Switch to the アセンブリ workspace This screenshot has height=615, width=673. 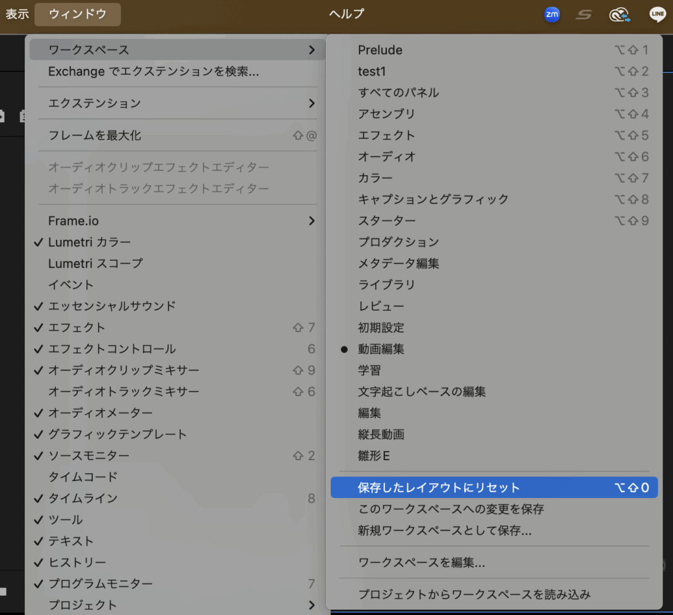point(494,114)
